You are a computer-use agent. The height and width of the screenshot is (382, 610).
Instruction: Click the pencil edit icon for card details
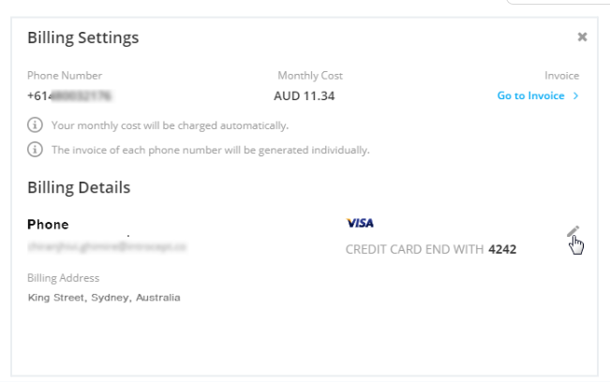click(x=573, y=231)
